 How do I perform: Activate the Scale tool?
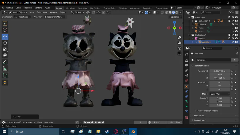(5, 49)
